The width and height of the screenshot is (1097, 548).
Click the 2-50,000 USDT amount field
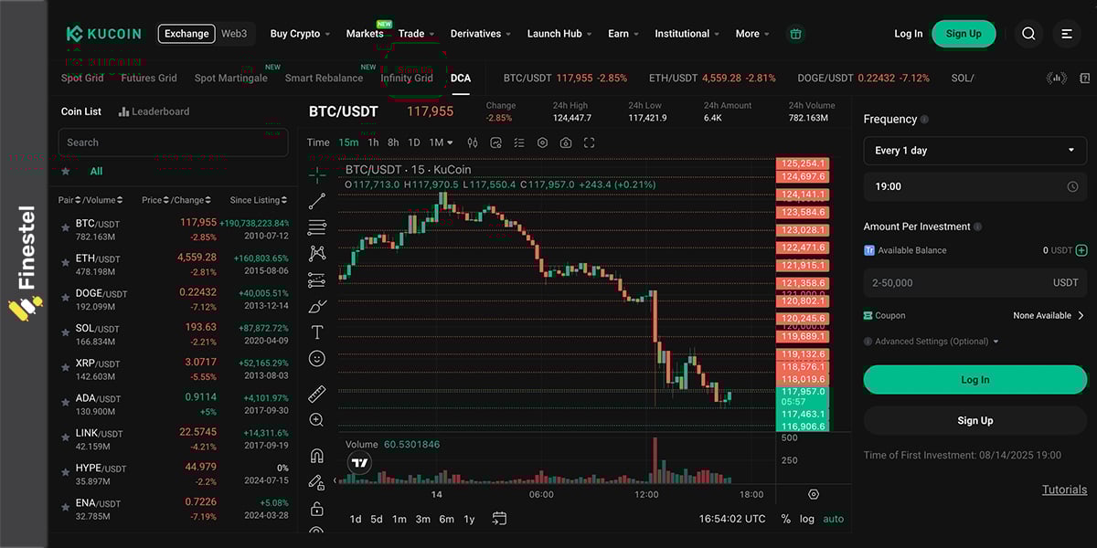point(975,283)
